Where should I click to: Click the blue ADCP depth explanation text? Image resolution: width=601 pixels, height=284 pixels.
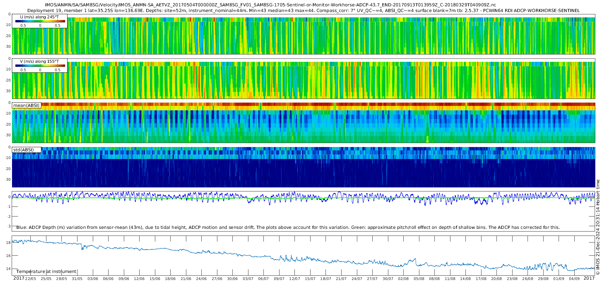click(288, 228)
